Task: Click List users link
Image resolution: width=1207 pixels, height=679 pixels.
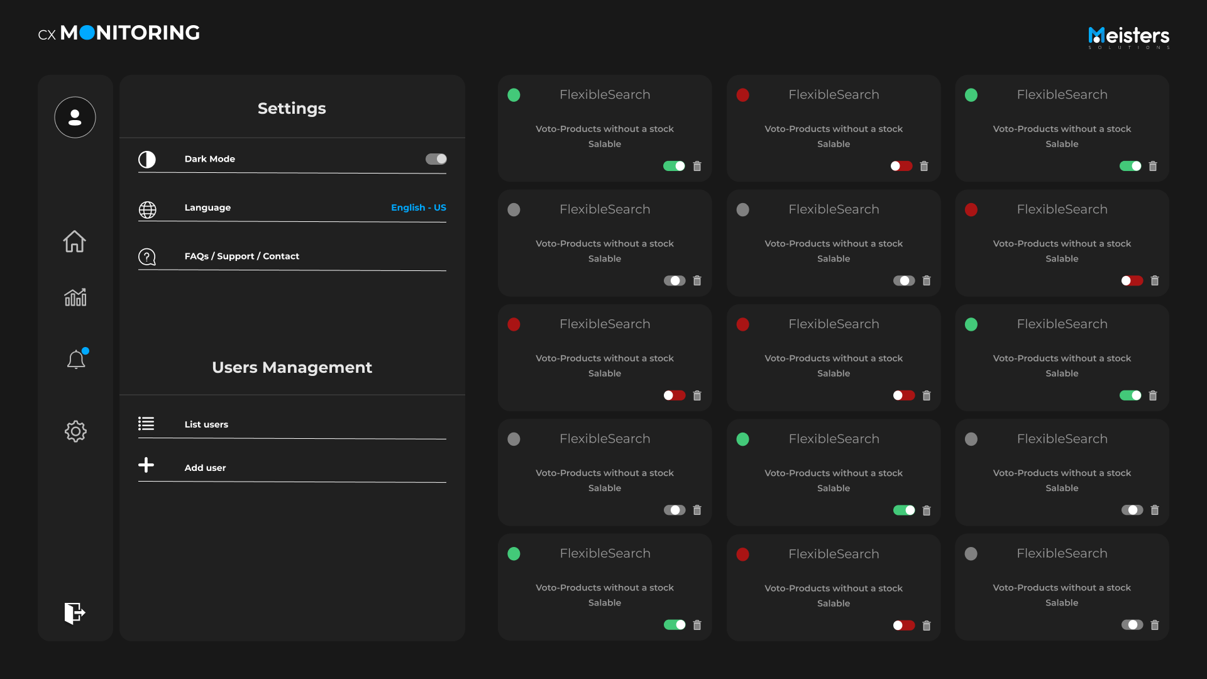Action: (x=206, y=424)
